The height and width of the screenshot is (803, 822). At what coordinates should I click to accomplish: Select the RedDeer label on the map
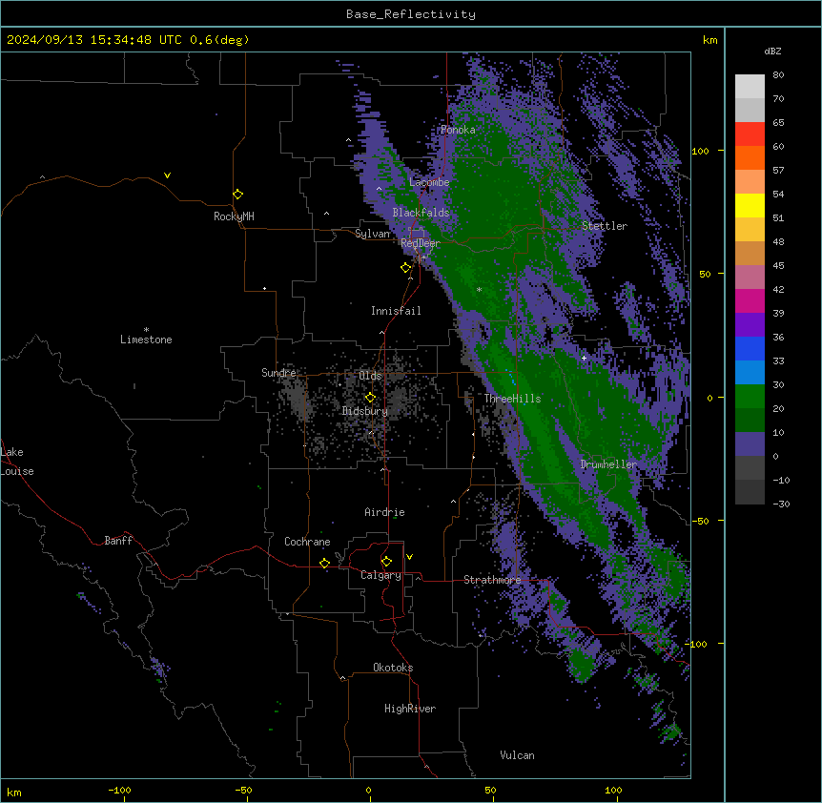[x=421, y=243]
